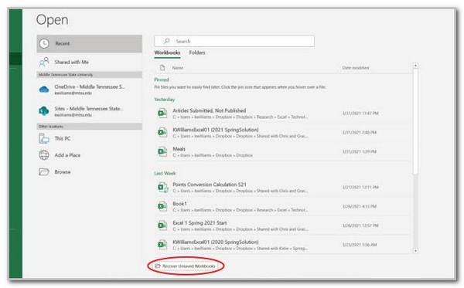Open the Book1 workbook
The height and width of the screenshot is (288, 464).
(282, 206)
